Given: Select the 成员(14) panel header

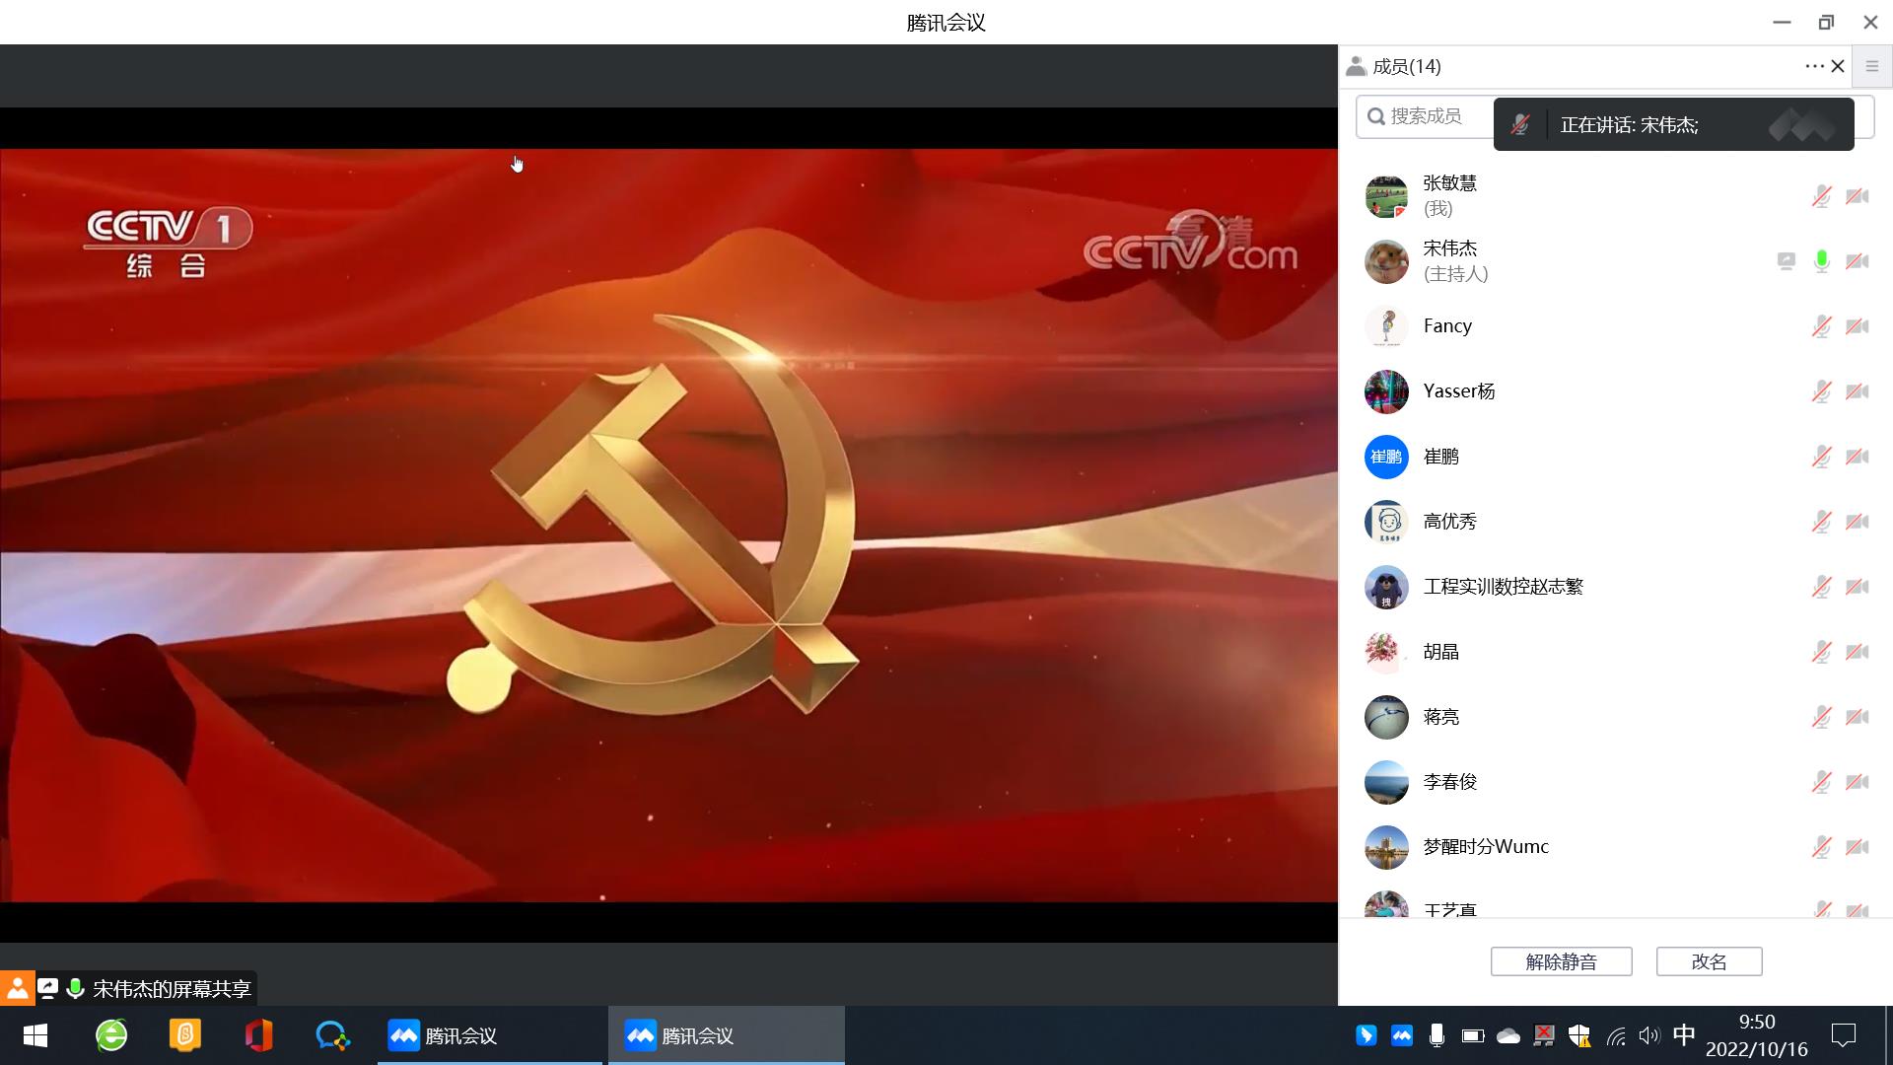Looking at the screenshot, I should coord(1406,66).
